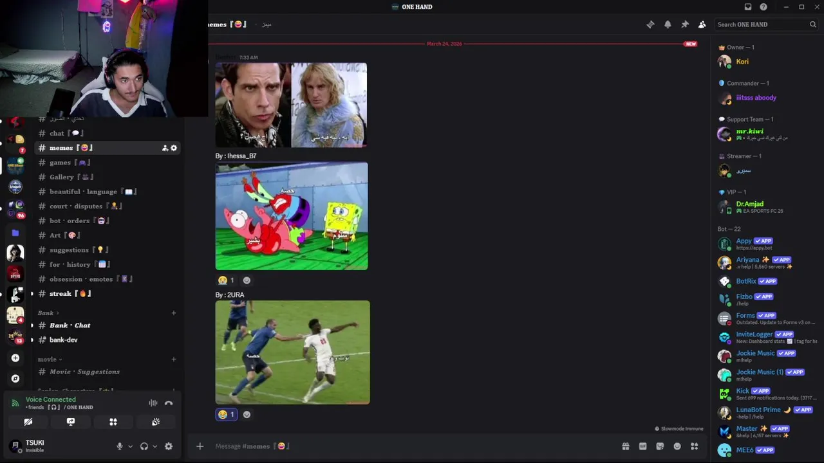Open microphone input options arrow
The height and width of the screenshot is (463, 824).
point(130,446)
